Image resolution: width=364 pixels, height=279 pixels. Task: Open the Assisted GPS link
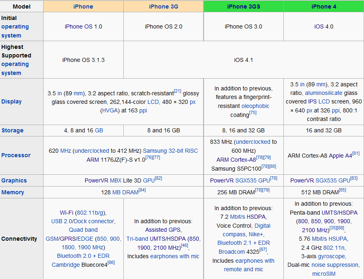163,230
